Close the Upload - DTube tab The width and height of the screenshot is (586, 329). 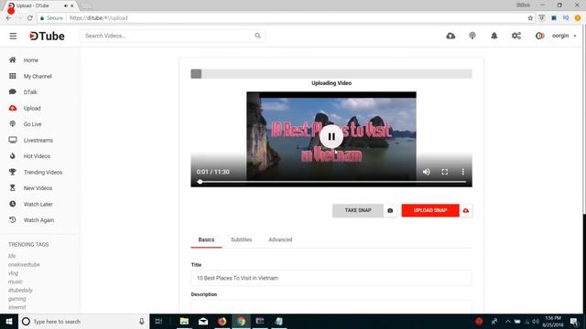[72, 5]
